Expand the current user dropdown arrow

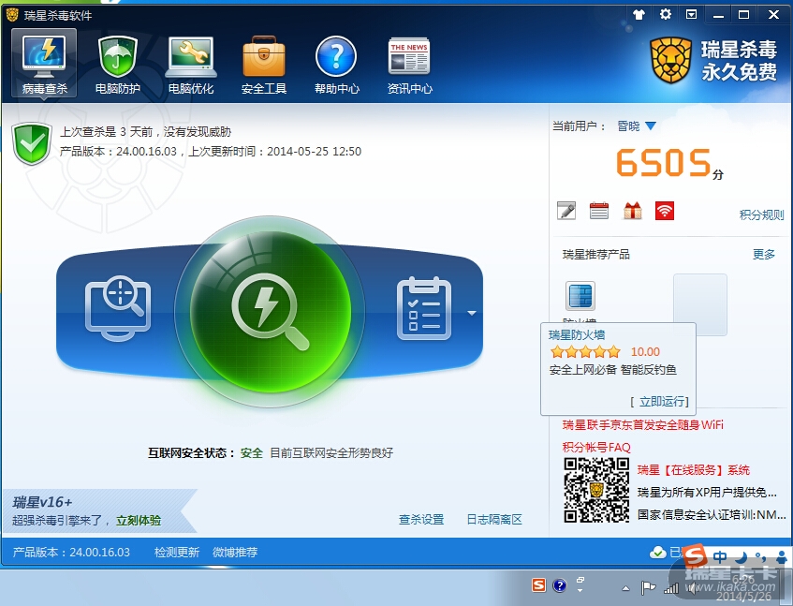pos(651,126)
